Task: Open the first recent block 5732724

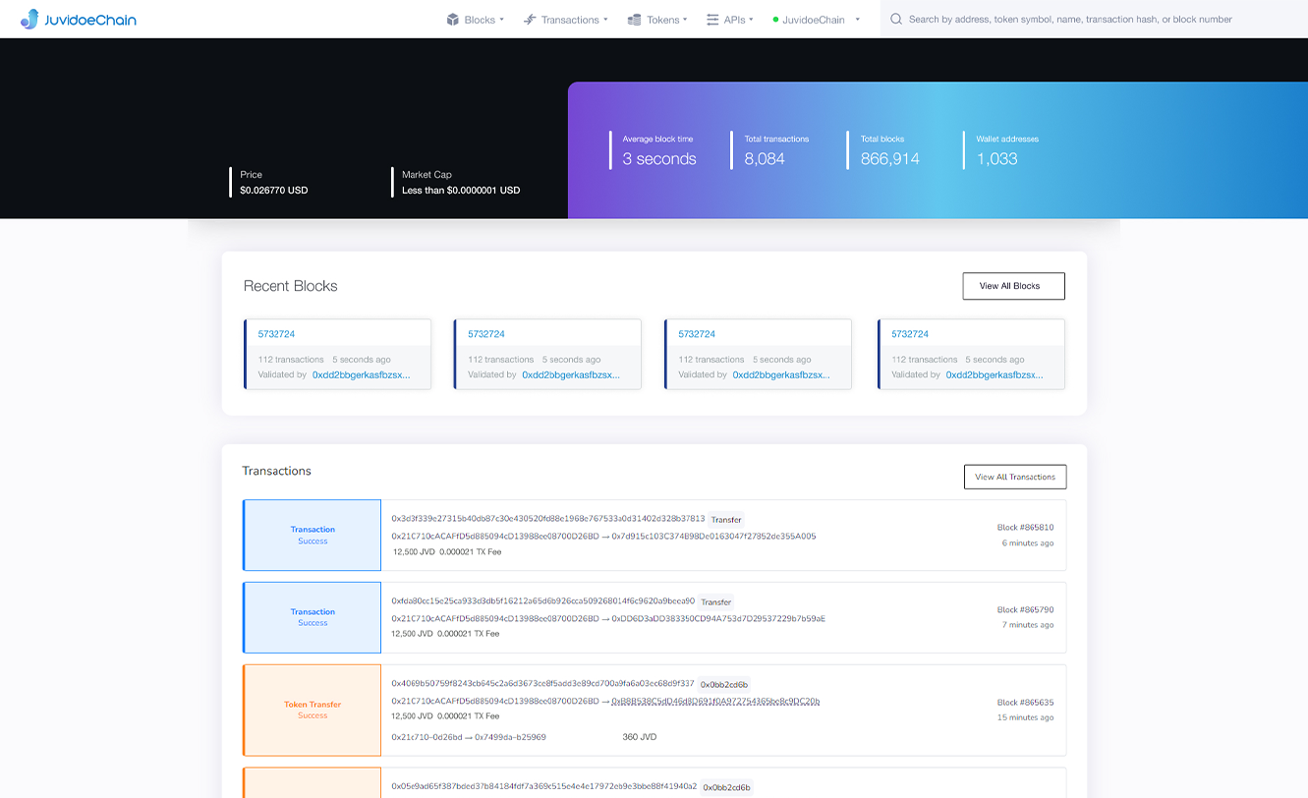Action: click(276, 334)
